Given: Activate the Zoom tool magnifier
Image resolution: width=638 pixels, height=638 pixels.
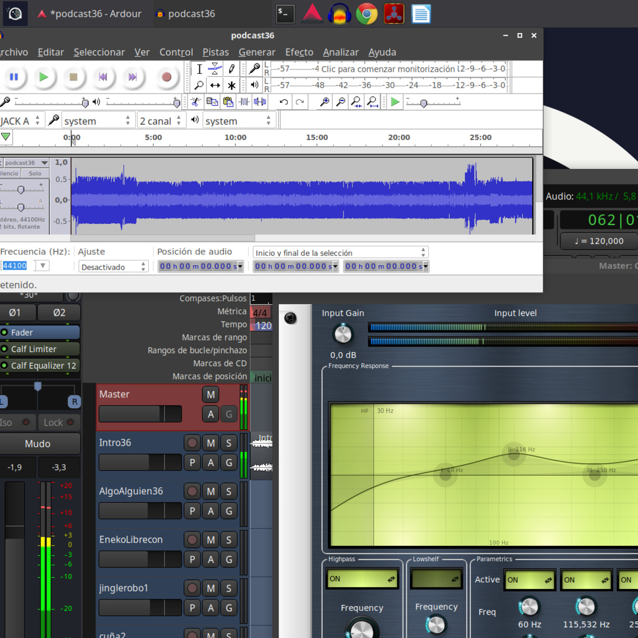Looking at the screenshot, I should [x=199, y=85].
